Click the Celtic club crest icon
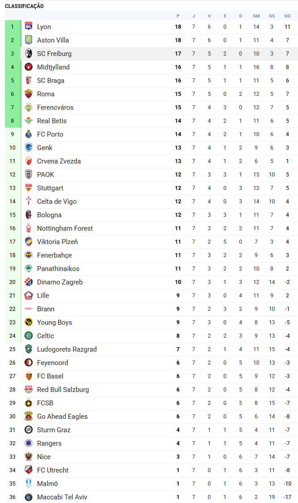 click(29, 336)
